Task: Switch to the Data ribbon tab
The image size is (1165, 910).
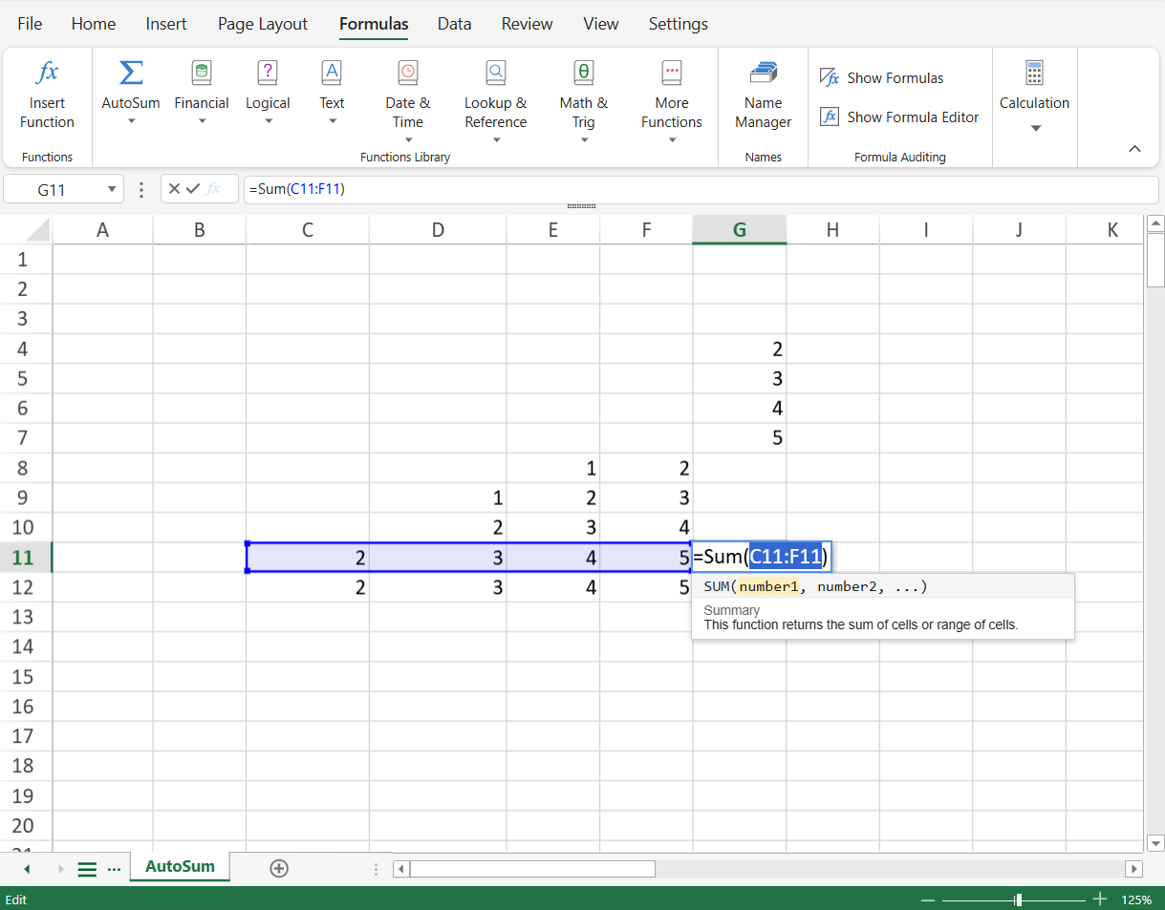Action: point(454,24)
